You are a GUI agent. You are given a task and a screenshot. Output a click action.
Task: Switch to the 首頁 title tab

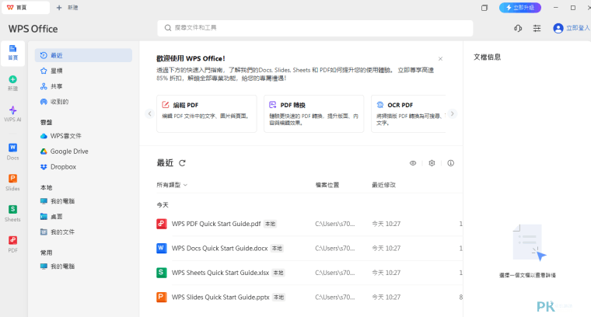(26, 8)
